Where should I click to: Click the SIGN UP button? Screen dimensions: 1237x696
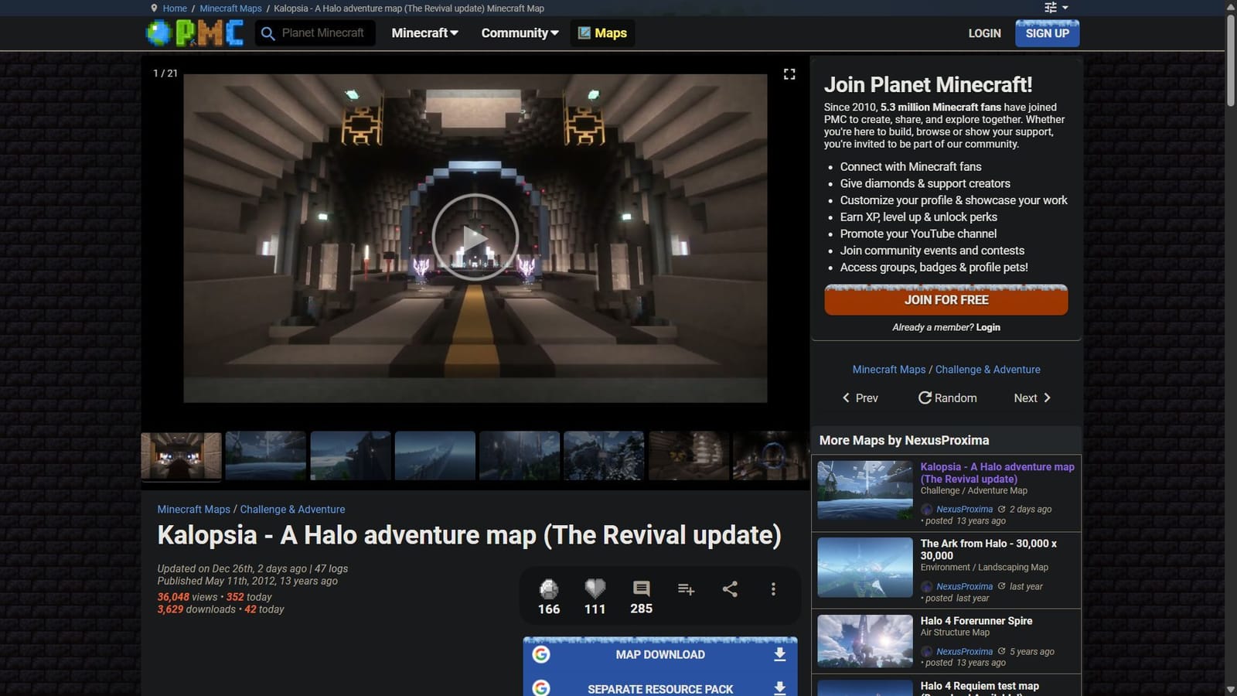1047,33
